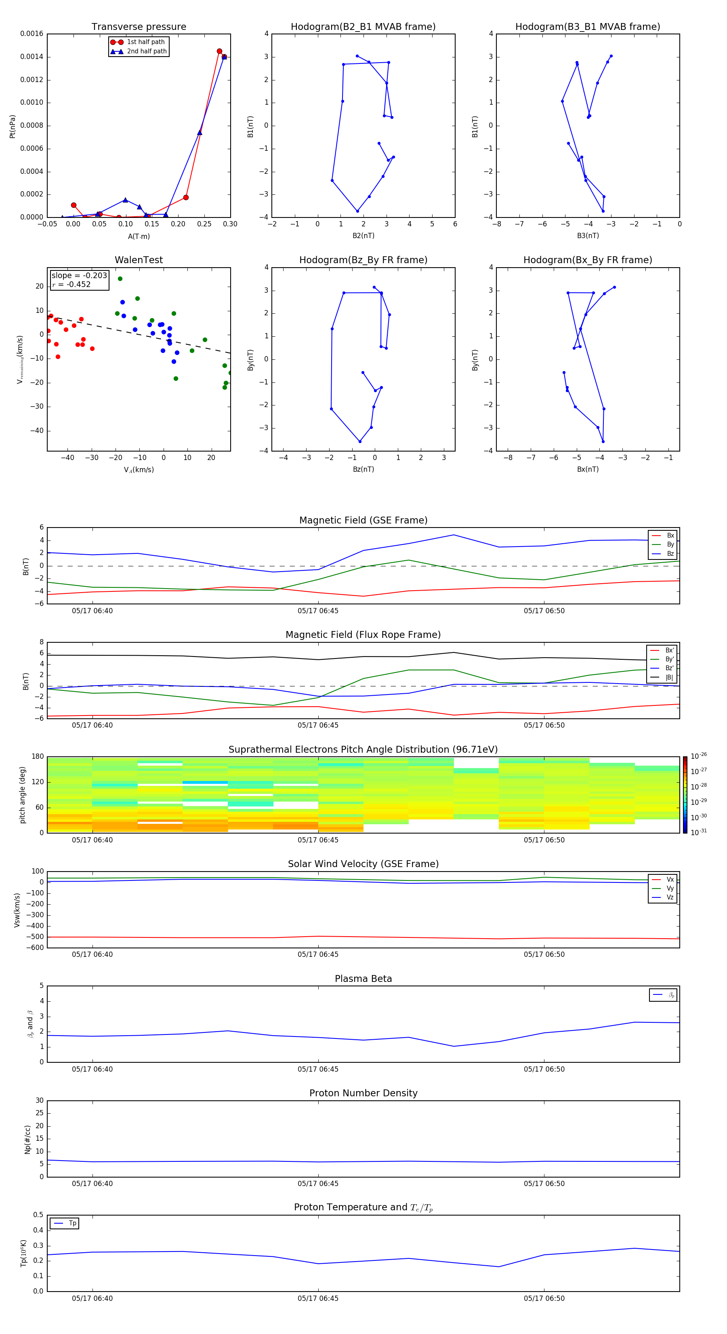Select '1st half path' legend entry

pos(138,42)
